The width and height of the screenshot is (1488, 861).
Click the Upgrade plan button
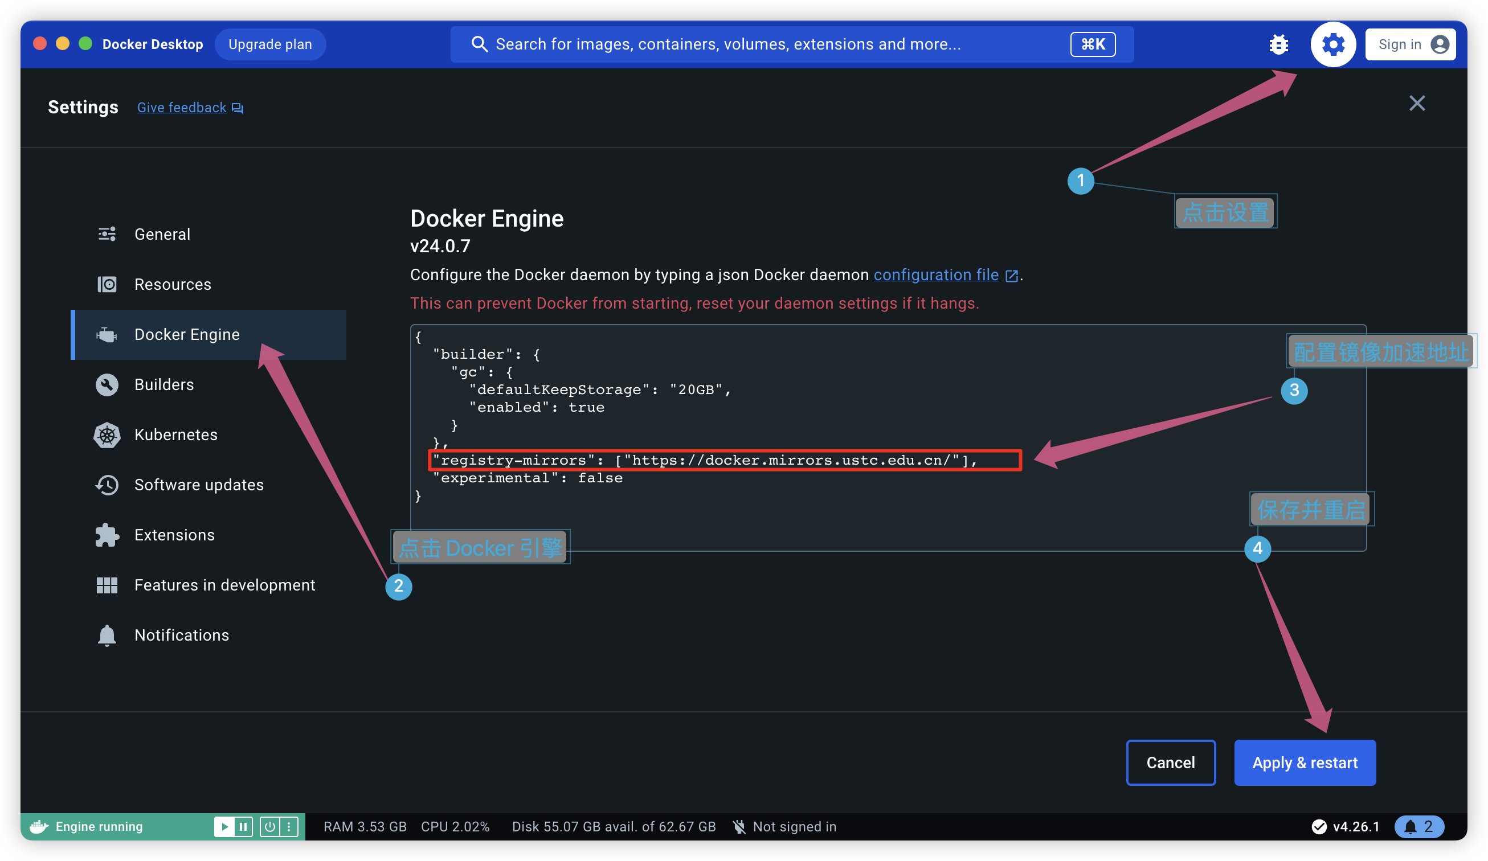[270, 44]
